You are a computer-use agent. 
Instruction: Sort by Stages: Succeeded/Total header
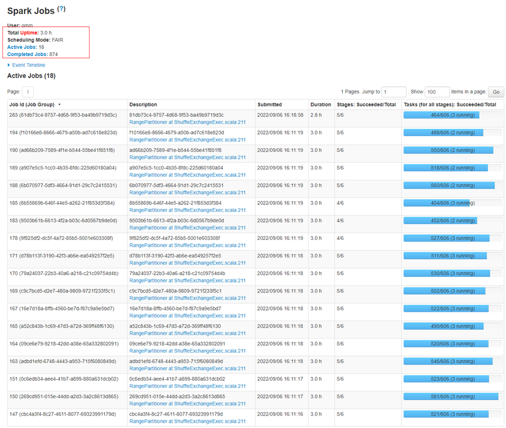tap(366, 105)
